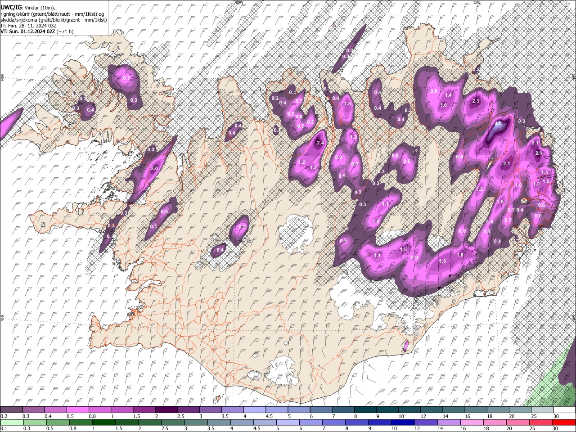Click the 'slydda/snjókoma' legend description line
The height and width of the screenshot is (432, 576).
click(x=54, y=20)
